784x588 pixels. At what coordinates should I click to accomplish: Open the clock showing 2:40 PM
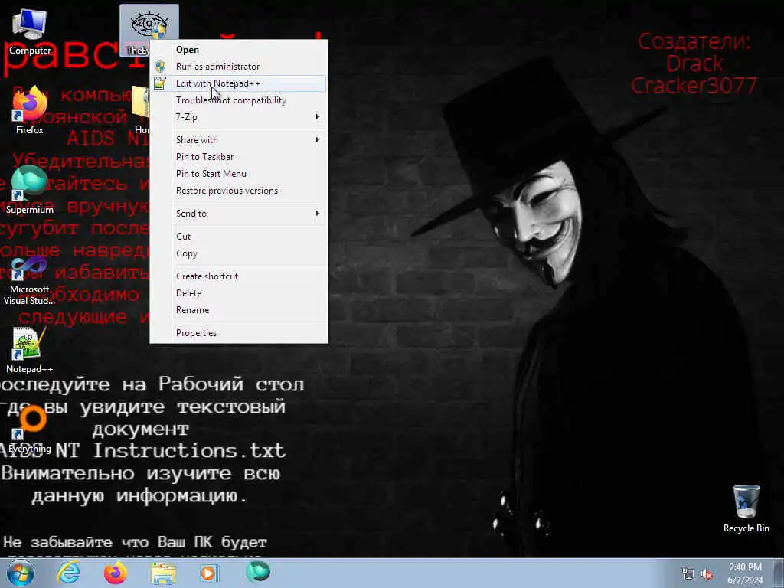click(x=745, y=573)
